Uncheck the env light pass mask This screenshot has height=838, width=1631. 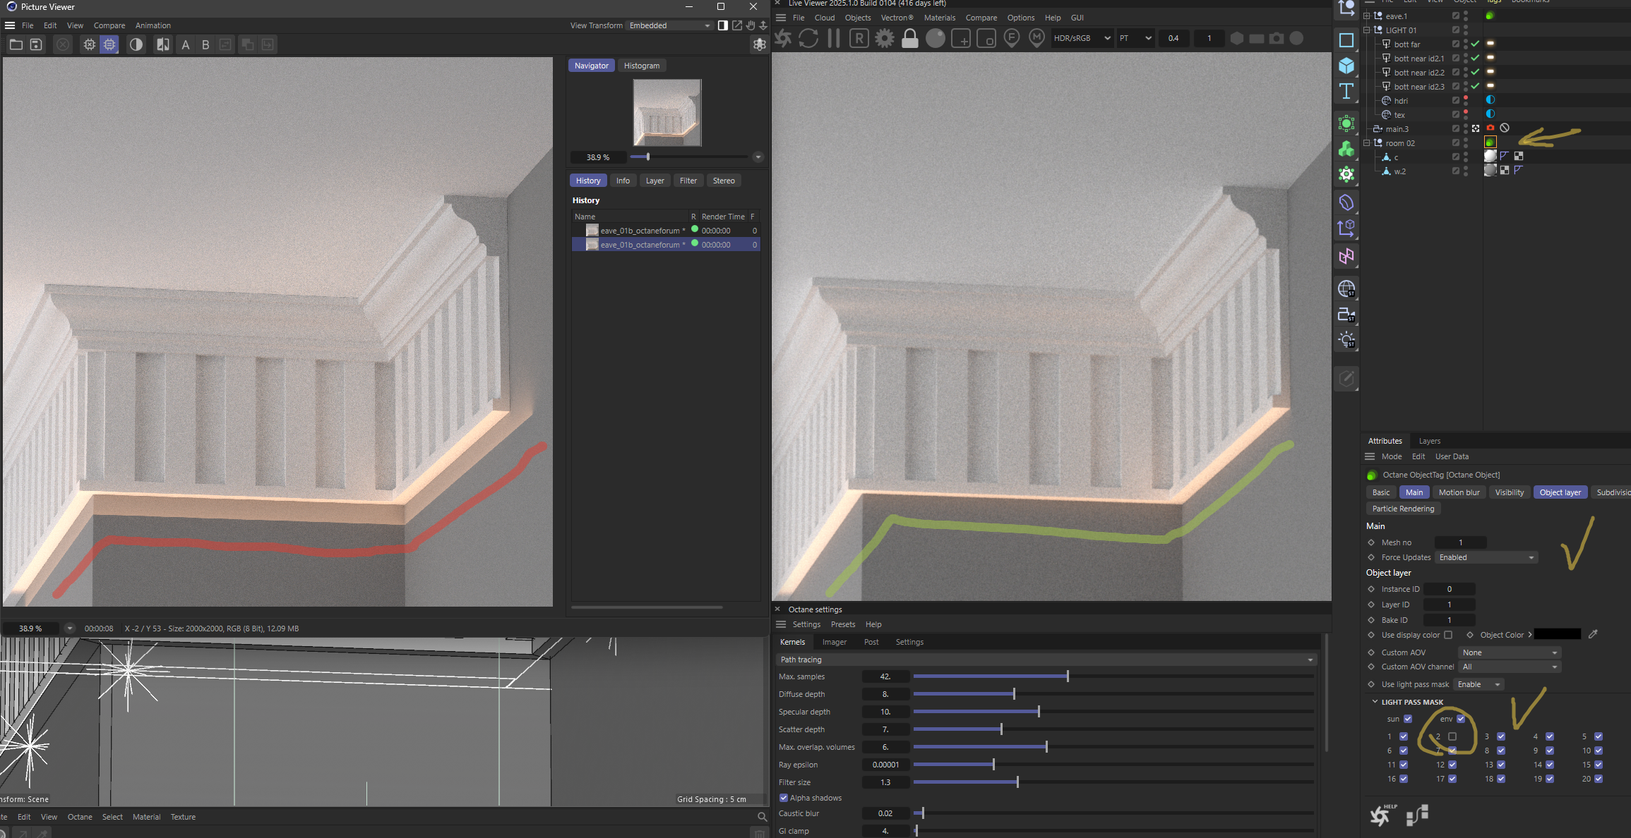click(x=1461, y=719)
